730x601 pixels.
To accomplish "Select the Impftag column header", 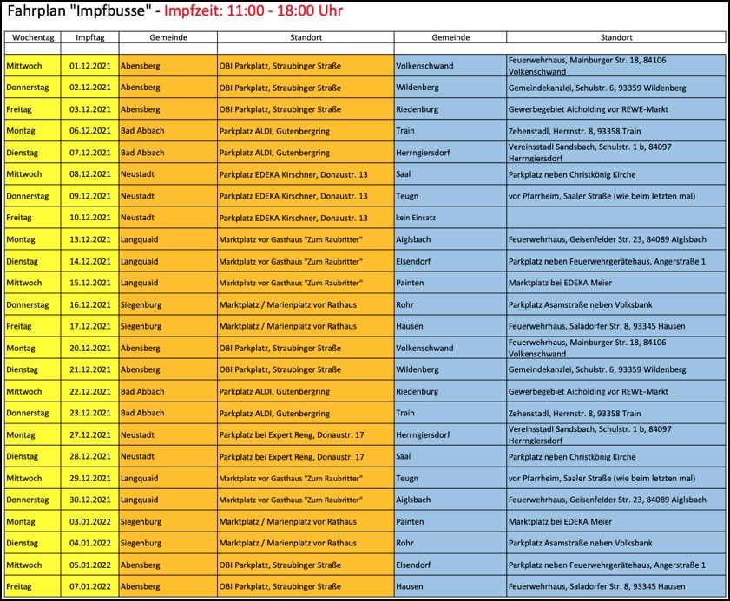I will 89,38.
